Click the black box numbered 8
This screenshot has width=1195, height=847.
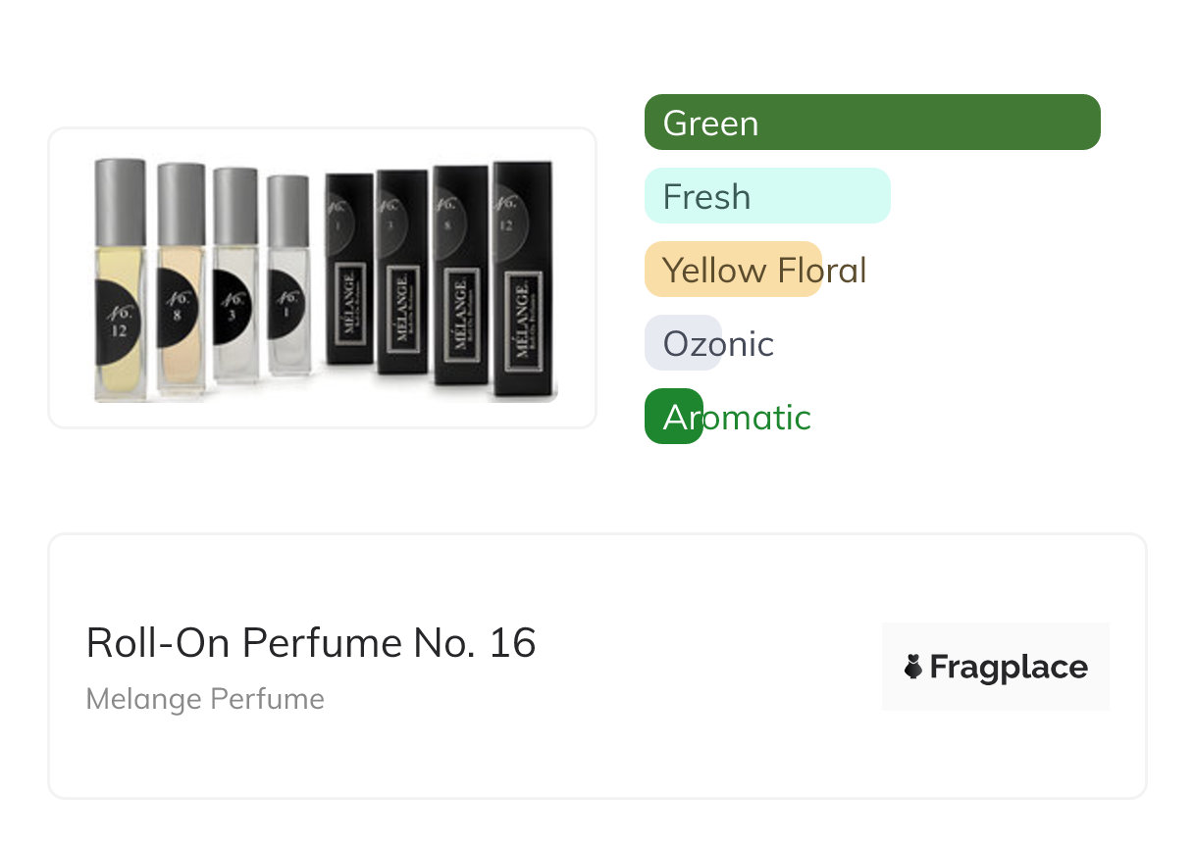(461, 284)
